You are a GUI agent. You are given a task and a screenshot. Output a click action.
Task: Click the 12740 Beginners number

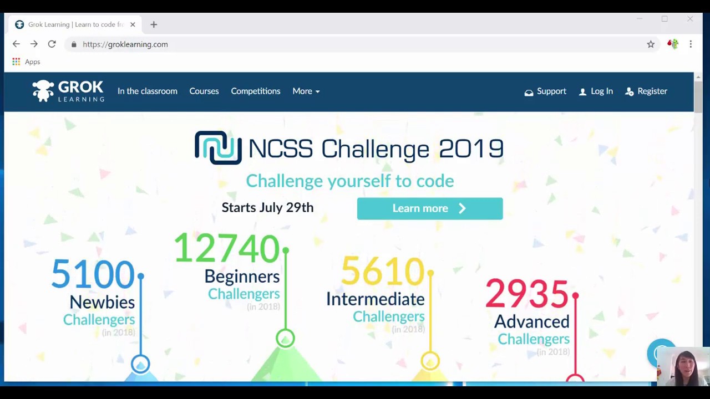click(x=226, y=248)
